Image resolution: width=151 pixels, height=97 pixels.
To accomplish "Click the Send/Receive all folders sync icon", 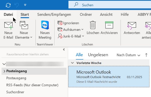I will pos(8,5).
